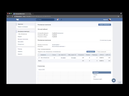
Task: Close the Реклама ВКонтакте browser tab
Action: coord(30,14)
